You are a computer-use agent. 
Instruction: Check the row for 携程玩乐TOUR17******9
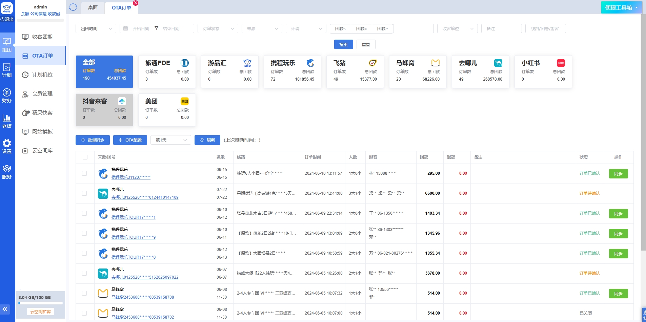point(84,233)
